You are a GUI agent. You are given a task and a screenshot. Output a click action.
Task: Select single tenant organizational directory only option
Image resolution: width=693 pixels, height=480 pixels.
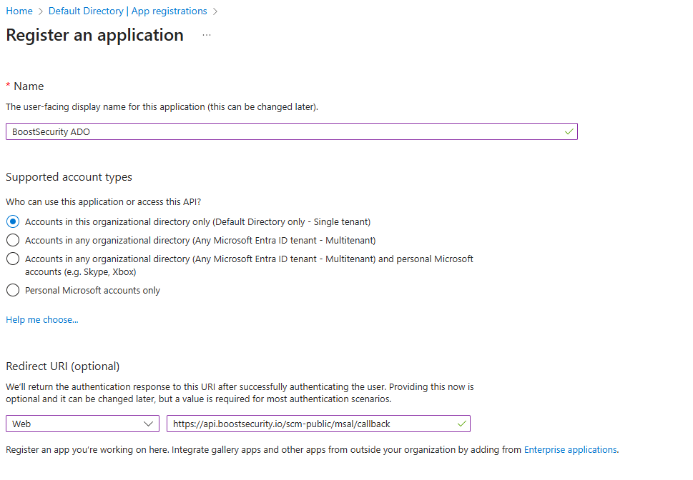[13, 221]
